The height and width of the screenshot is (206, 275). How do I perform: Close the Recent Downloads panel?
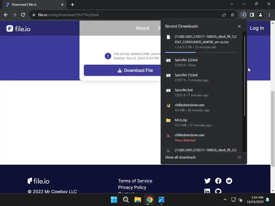click(x=239, y=26)
